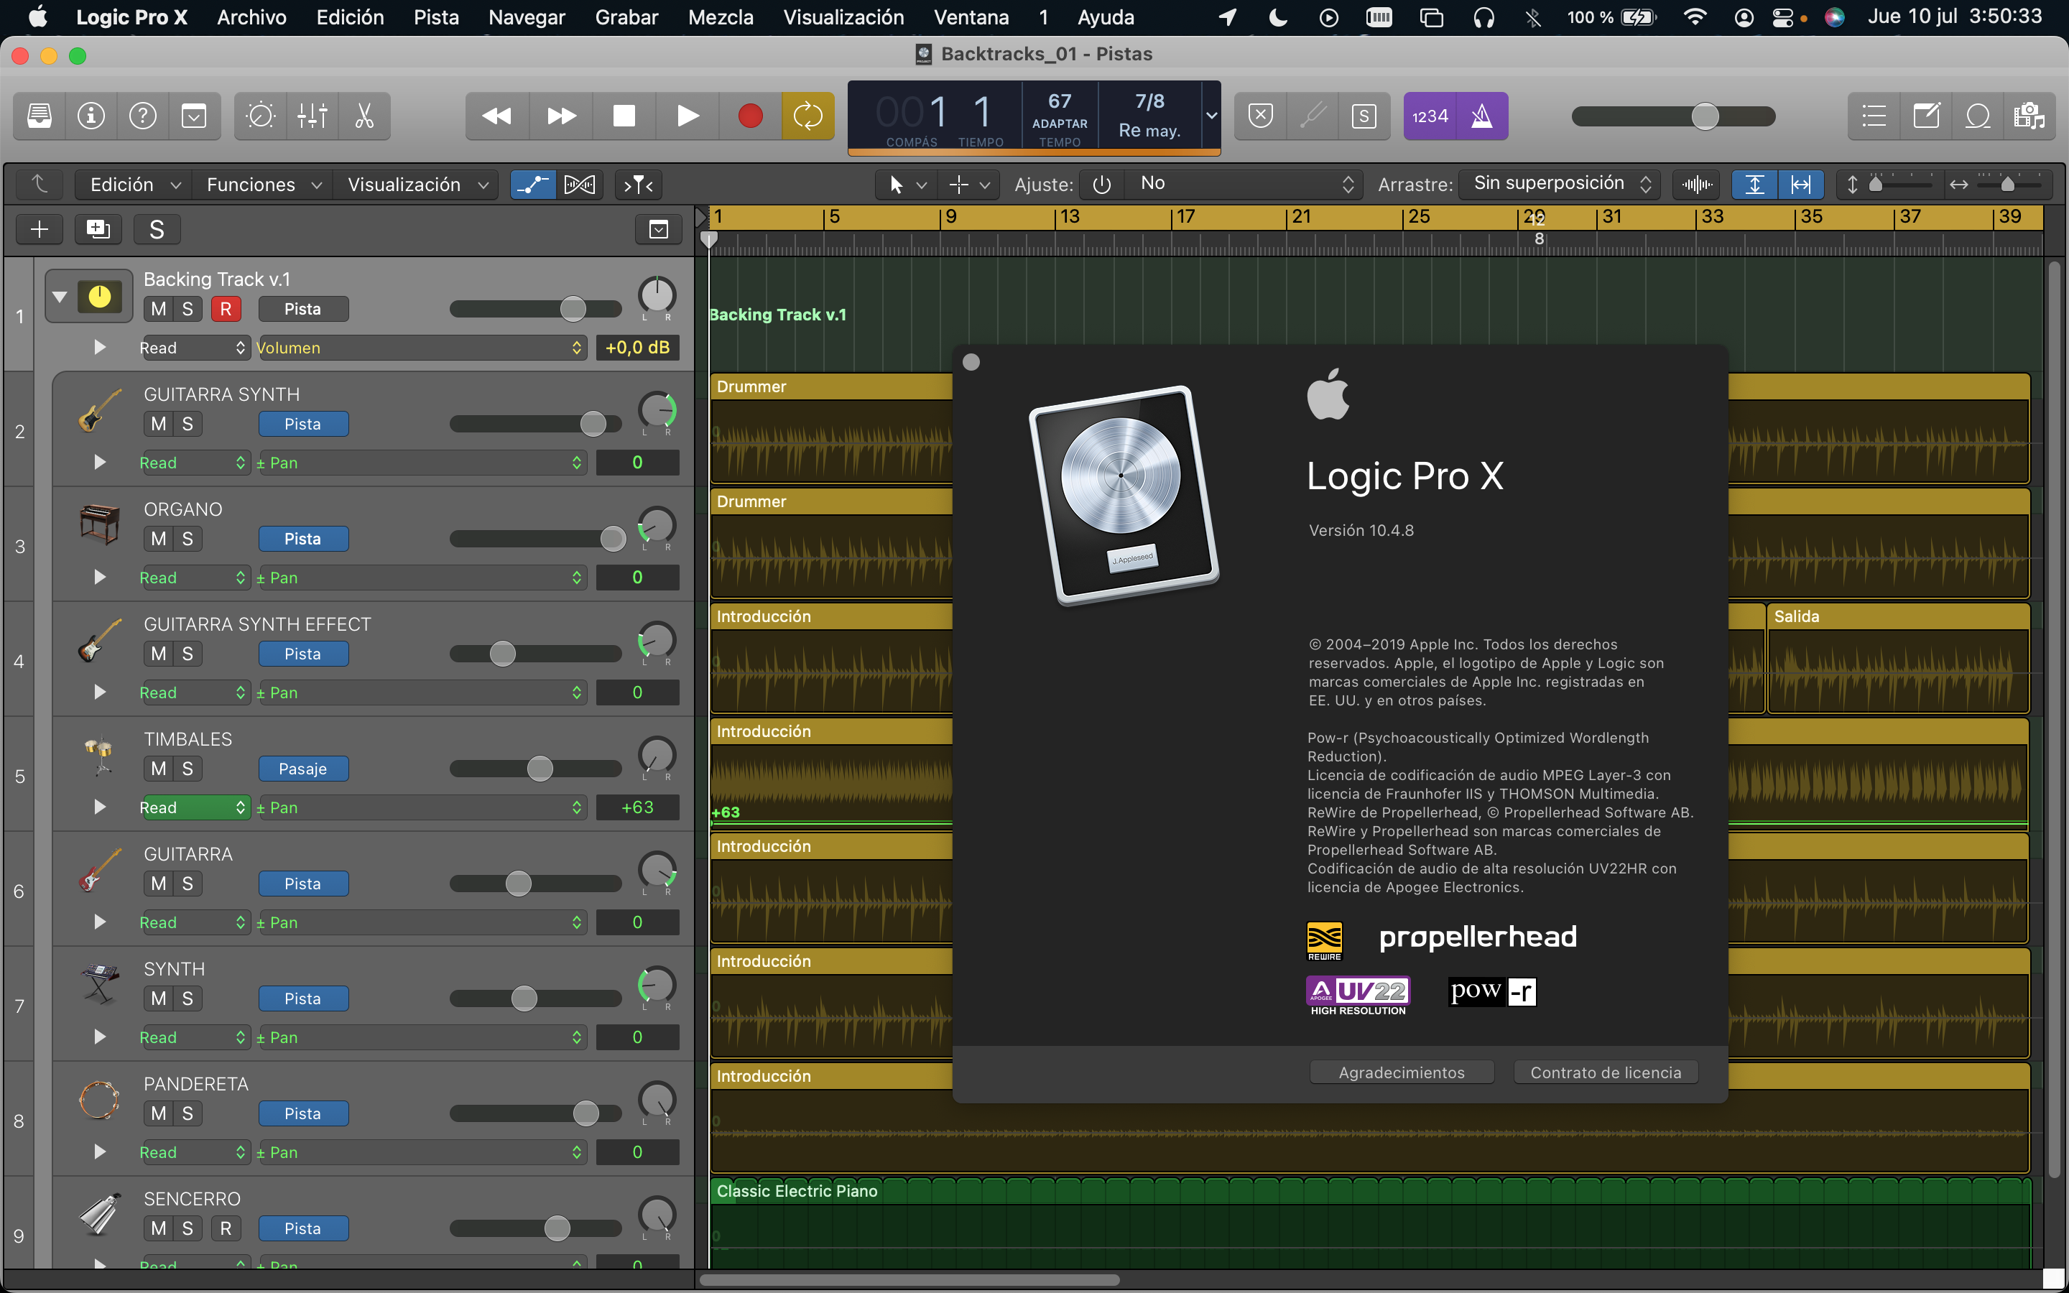
Task: Open the Scissors editors icon
Action: (x=364, y=116)
